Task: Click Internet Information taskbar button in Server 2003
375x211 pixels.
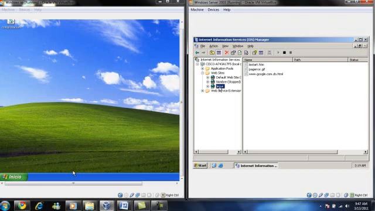Action: click(x=257, y=165)
